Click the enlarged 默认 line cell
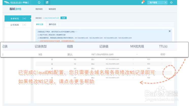 coord(70,55)
